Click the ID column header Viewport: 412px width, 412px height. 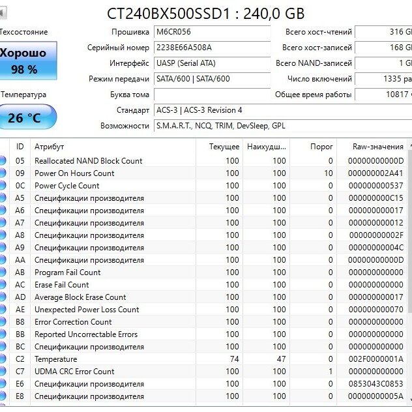[20, 147]
